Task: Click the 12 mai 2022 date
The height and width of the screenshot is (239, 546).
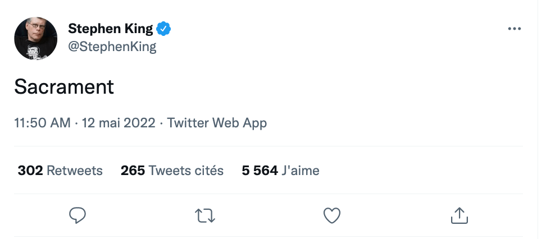Action: tap(119, 122)
